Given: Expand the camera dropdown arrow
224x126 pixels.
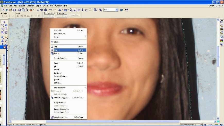Looking at the screenshot, I should 68,10.
